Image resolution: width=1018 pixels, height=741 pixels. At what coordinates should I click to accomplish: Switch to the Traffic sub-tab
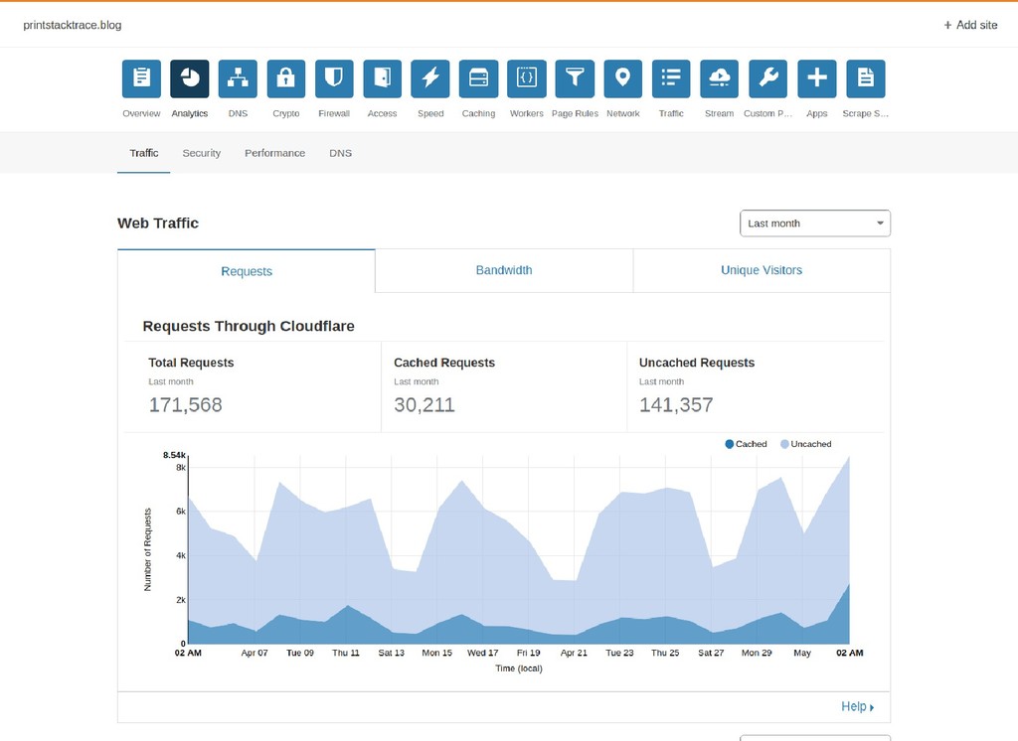[x=143, y=153]
